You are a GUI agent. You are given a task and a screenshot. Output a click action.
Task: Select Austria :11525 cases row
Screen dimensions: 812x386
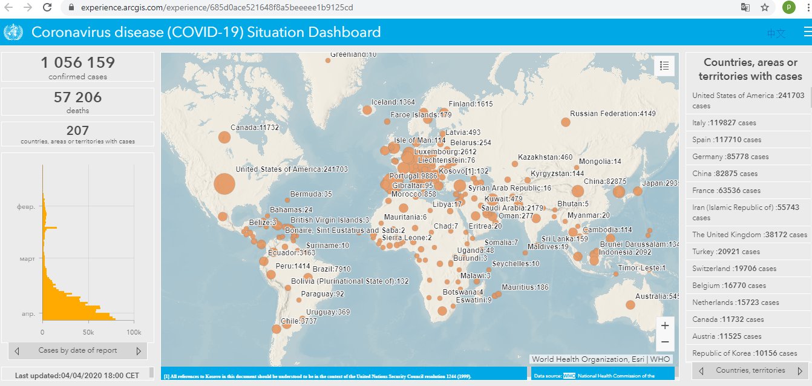(x=749, y=336)
